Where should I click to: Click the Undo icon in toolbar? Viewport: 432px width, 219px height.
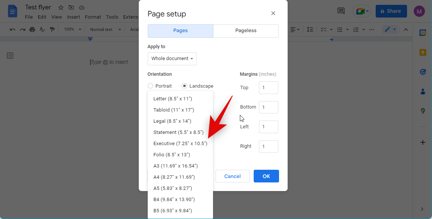pos(13,29)
